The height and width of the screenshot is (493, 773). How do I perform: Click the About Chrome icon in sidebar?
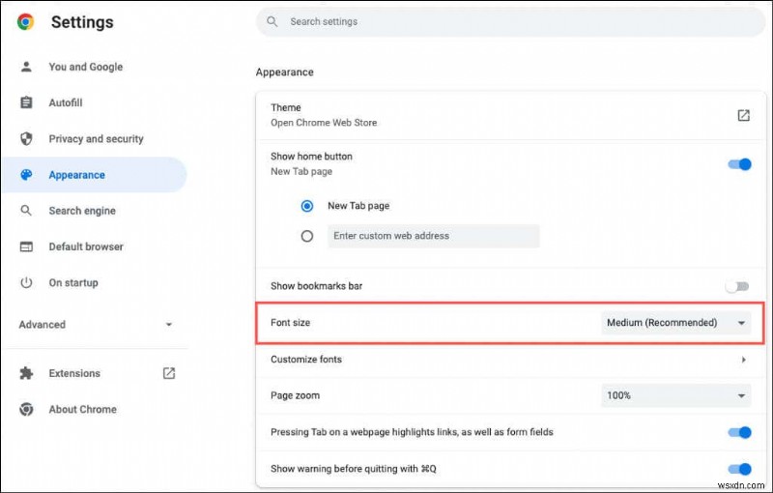[26, 409]
